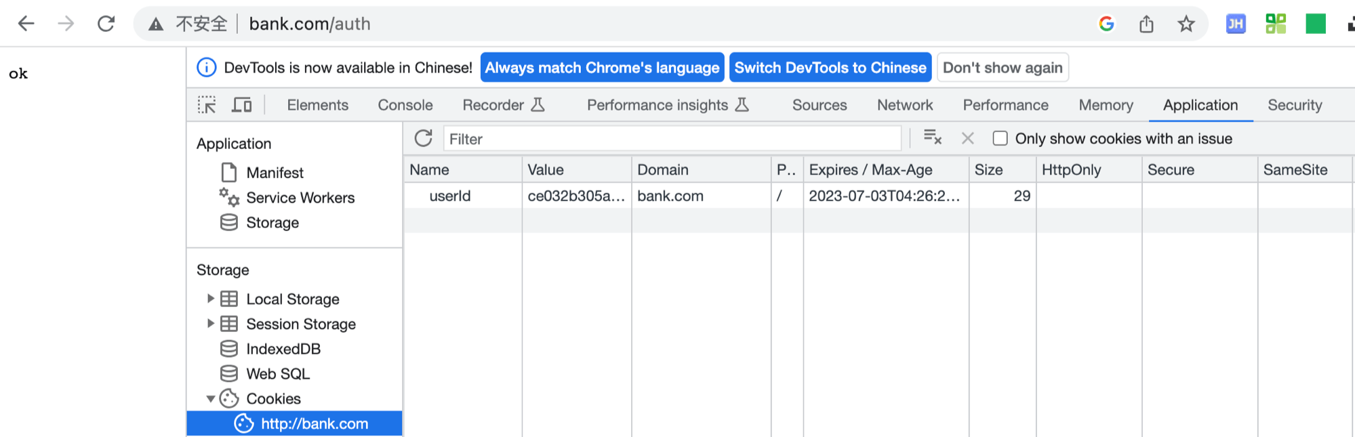Activate the inspect element picker icon

click(x=207, y=105)
